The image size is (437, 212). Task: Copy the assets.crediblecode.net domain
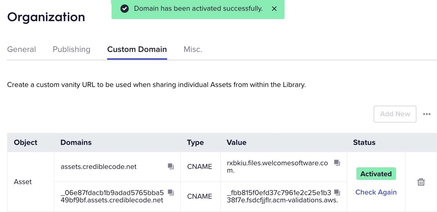171,166
